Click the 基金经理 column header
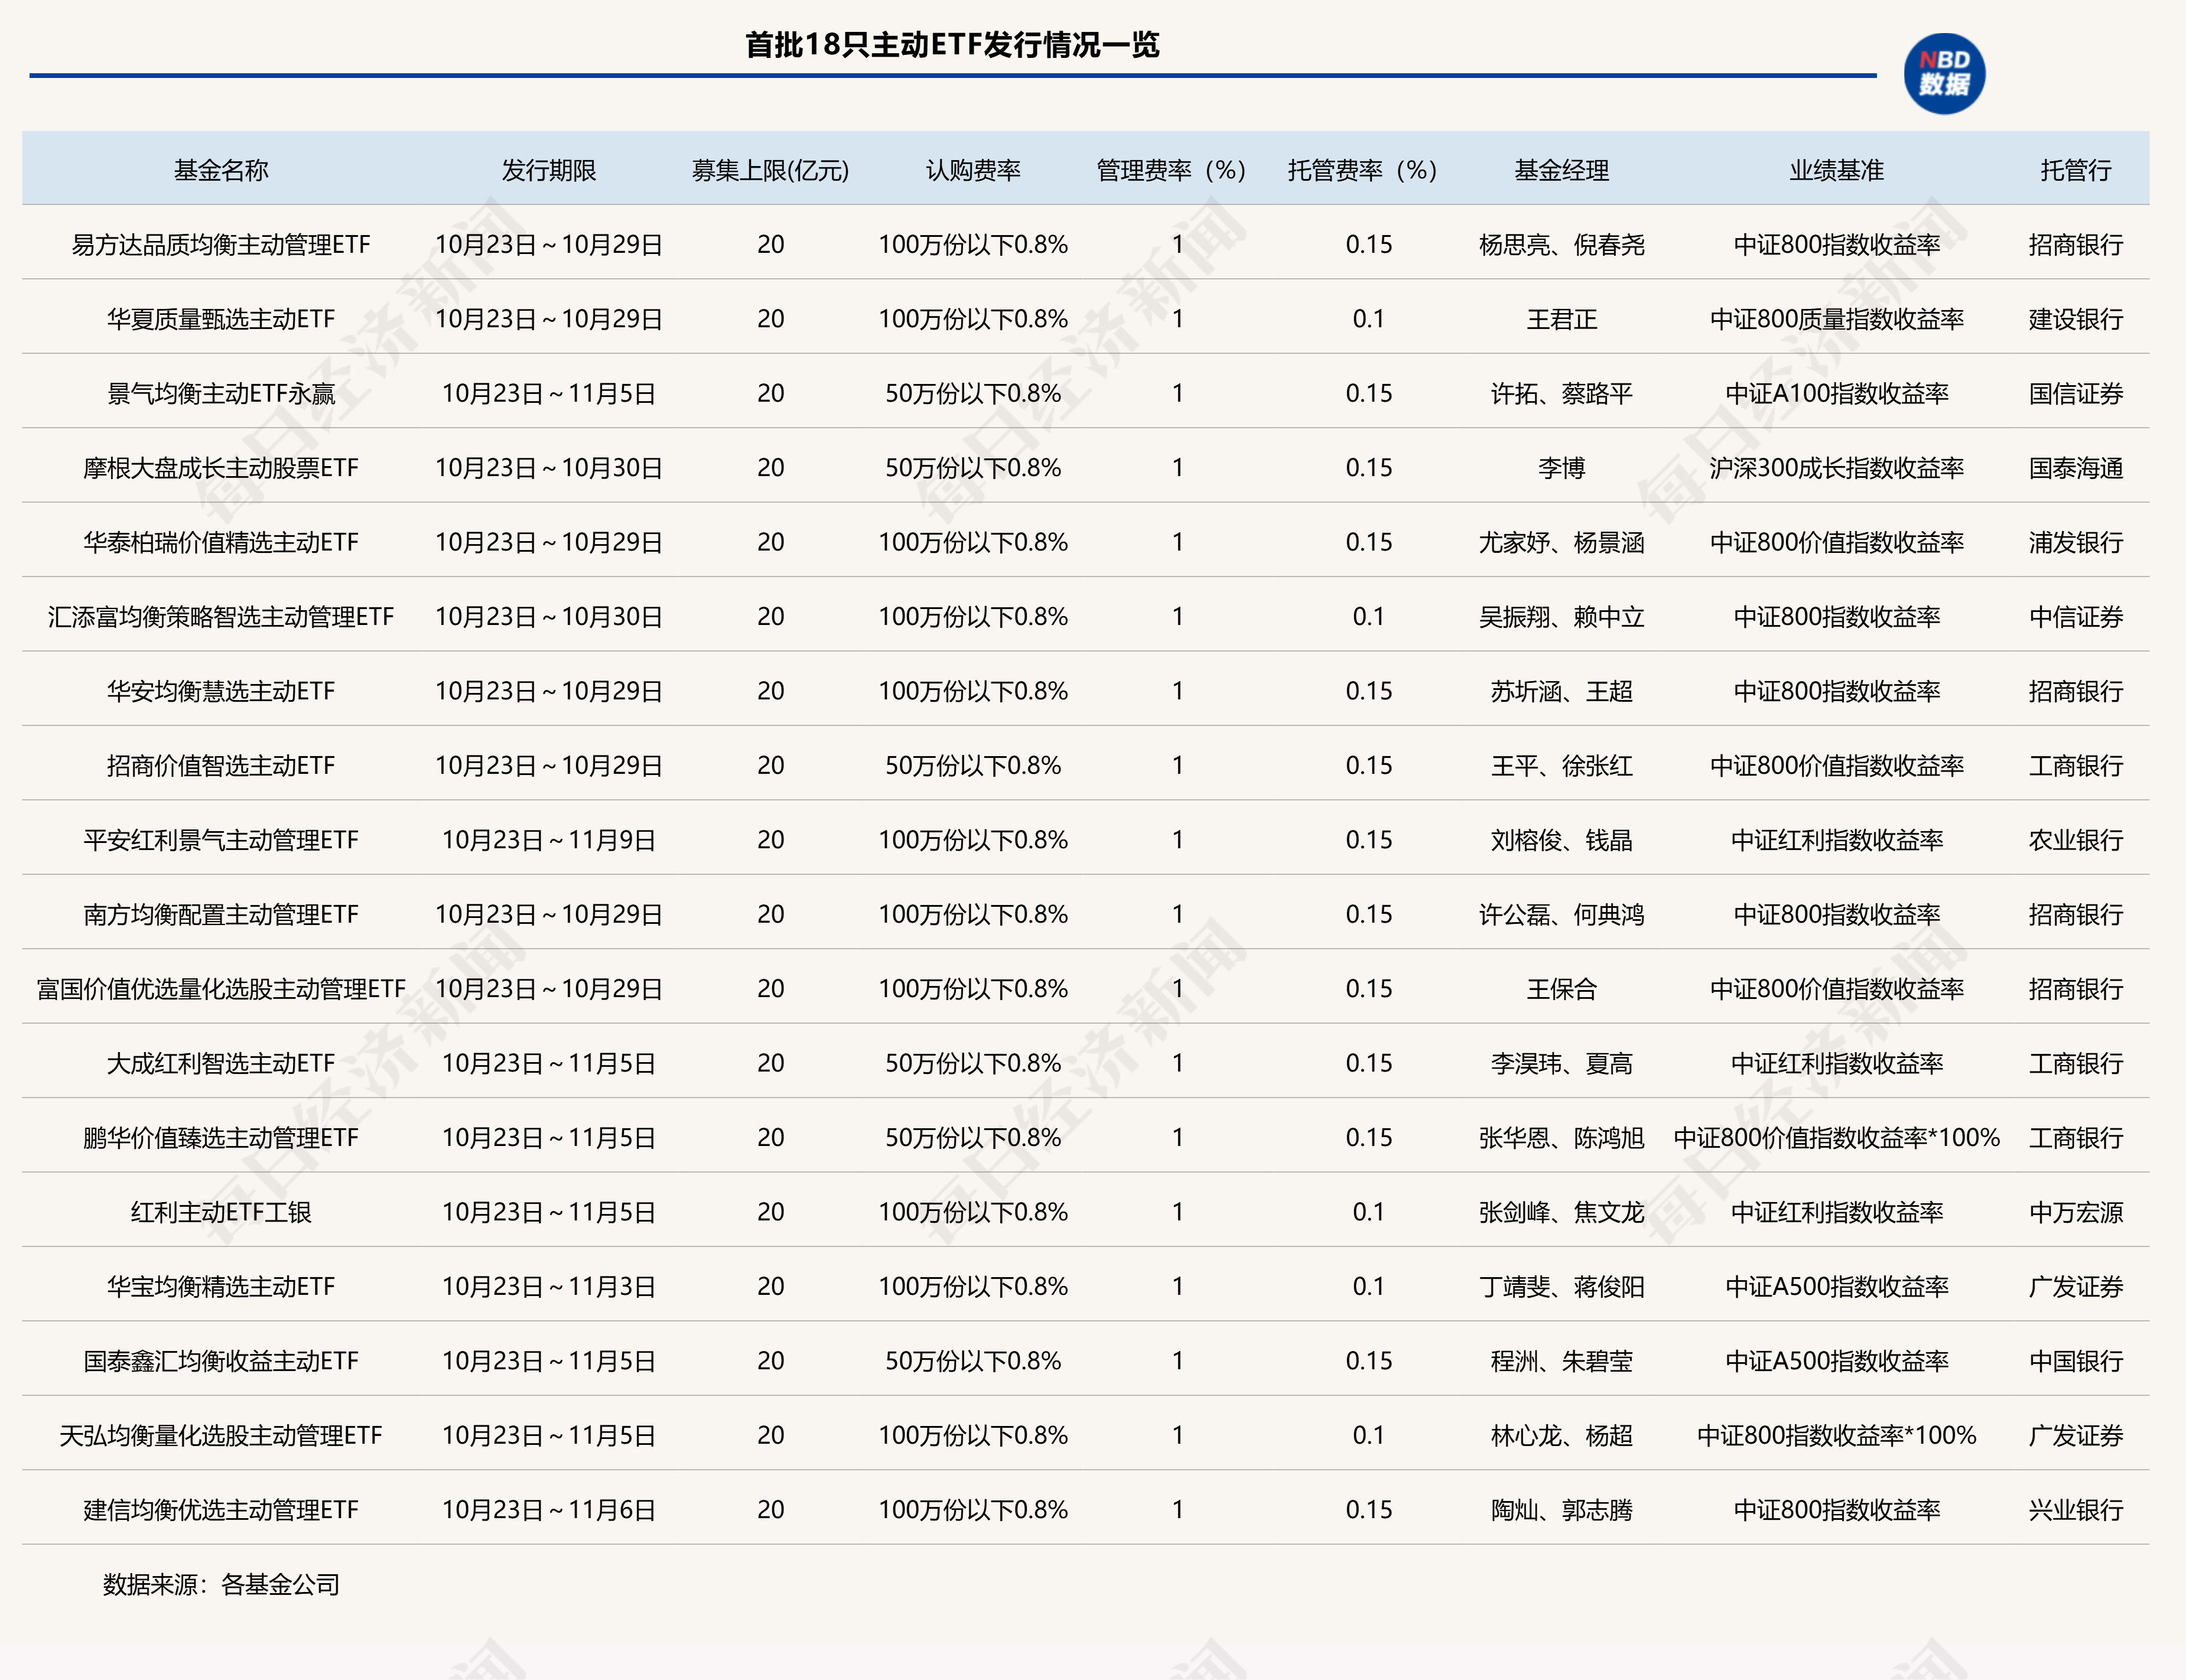The width and height of the screenshot is (2186, 1680). pyautogui.click(x=1561, y=170)
